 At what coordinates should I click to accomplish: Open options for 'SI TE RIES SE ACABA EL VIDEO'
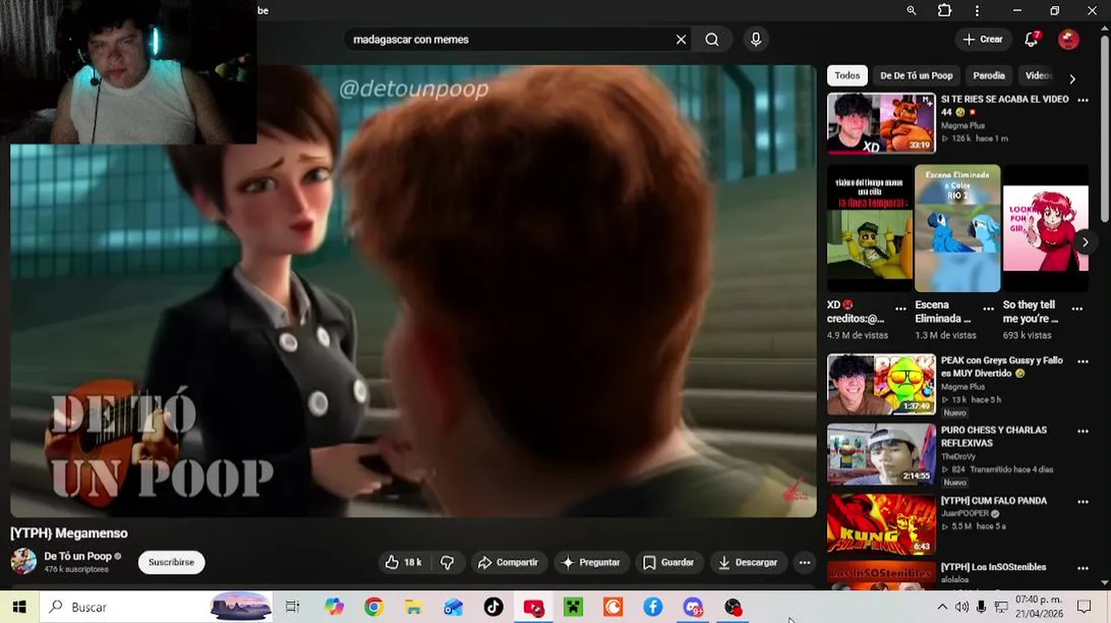click(x=1082, y=100)
